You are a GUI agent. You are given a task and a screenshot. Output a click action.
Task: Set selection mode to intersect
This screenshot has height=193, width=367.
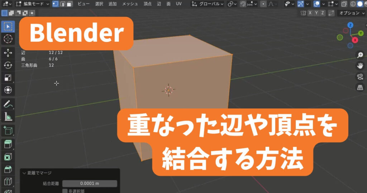point(32,13)
